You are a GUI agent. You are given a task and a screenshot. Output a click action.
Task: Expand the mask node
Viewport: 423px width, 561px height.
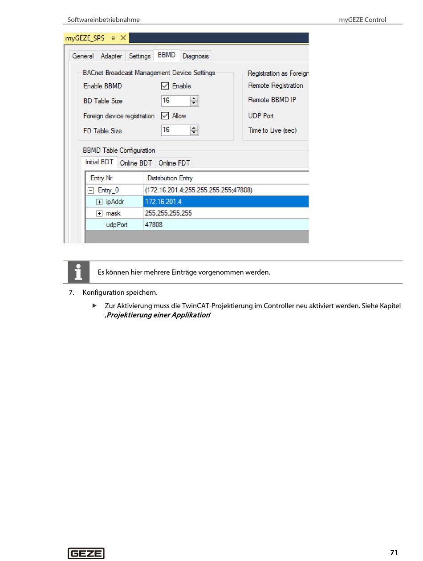99,214
